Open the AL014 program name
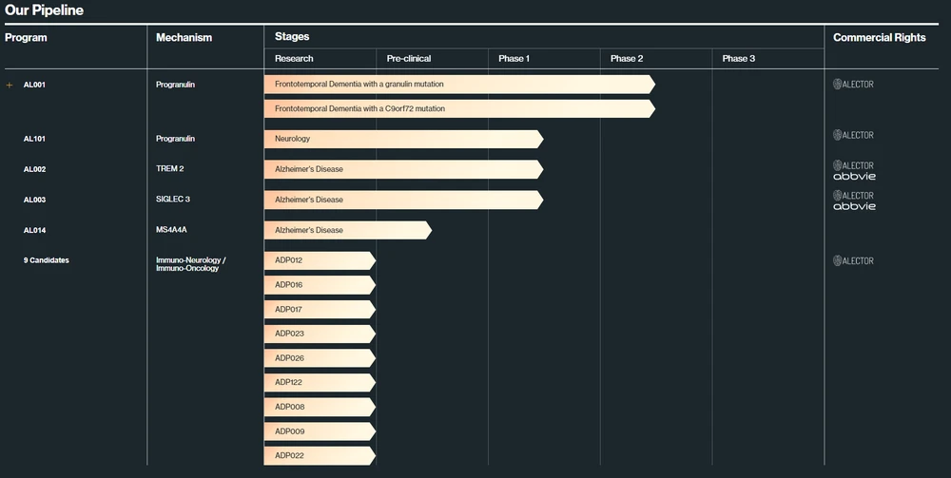The height and width of the screenshot is (478, 951). coord(34,230)
